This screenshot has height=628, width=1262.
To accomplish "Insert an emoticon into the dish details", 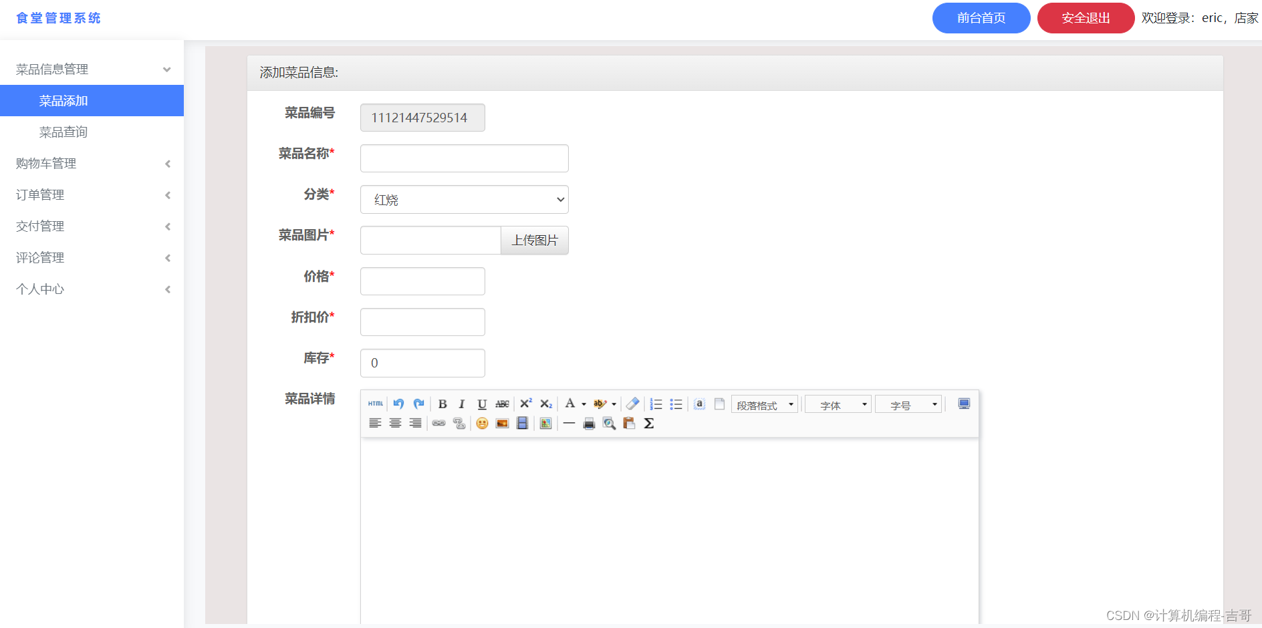I will click(482, 423).
